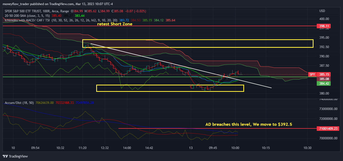Click the green 383.44 SMA value
Image resolution: width=343 pixels, height=161 pixels.
[80, 16]
